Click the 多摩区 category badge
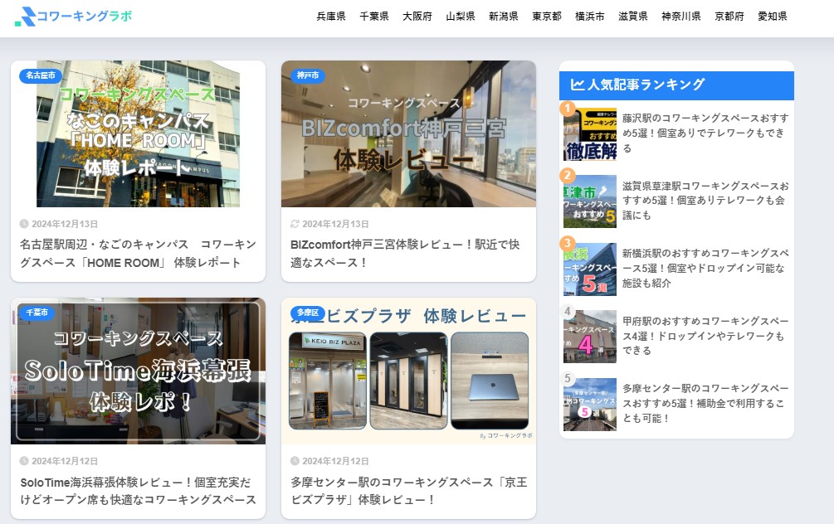 [x=308, y=313]
